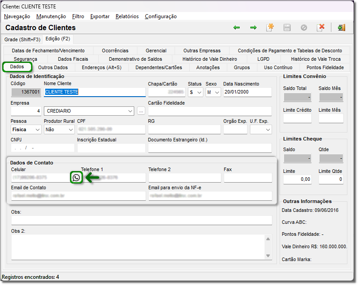This screenshot has width=358, height=285.
Task: Exit the form using door icon
Action: pyautogui.click(x=342, y=27)
